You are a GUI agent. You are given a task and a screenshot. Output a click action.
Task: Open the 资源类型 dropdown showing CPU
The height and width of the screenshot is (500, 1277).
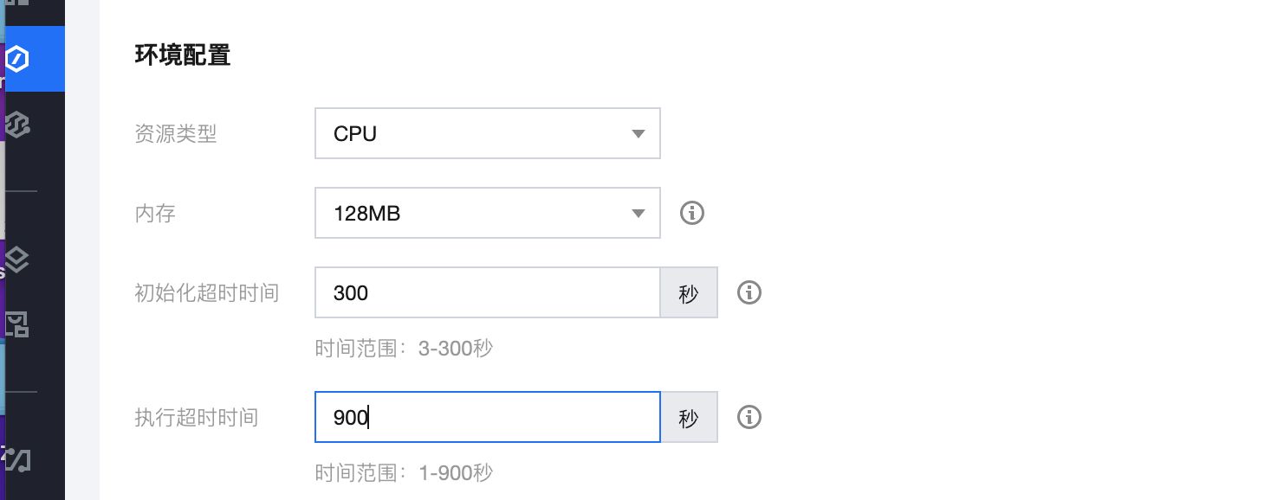coord(488,133)
